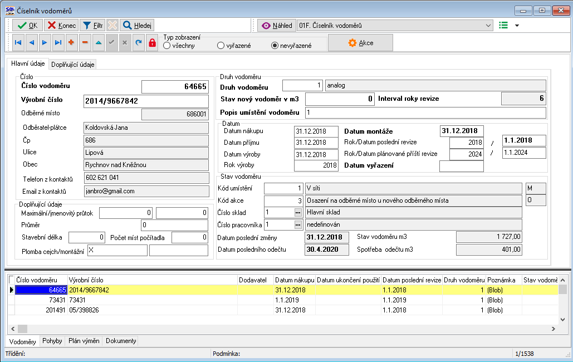
Task: Go to next record arrow
Action: click(x=45, y=43)
